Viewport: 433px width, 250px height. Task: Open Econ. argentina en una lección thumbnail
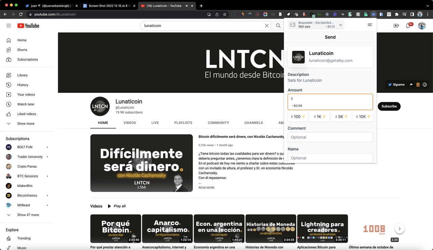pyautogui.click(x=219, y=229)
